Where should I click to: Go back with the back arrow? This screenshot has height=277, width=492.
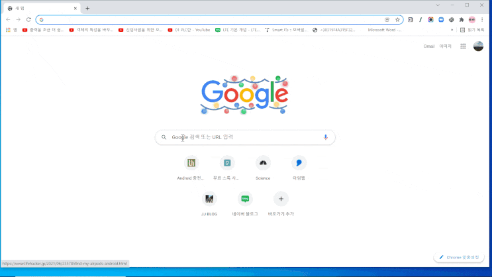8,19
